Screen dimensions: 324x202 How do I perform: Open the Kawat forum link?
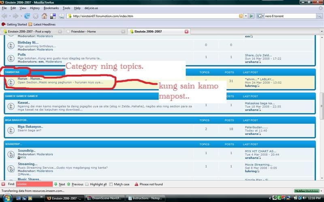pyautogui.click(x=23, y=103)
